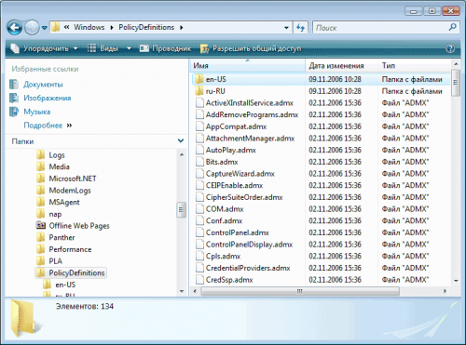466x345 pixels.
Task: Click CaptureWizard.admx file icon
Action: (199, 173)
